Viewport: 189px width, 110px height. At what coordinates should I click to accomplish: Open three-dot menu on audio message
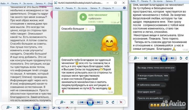(x=119, y=15)
